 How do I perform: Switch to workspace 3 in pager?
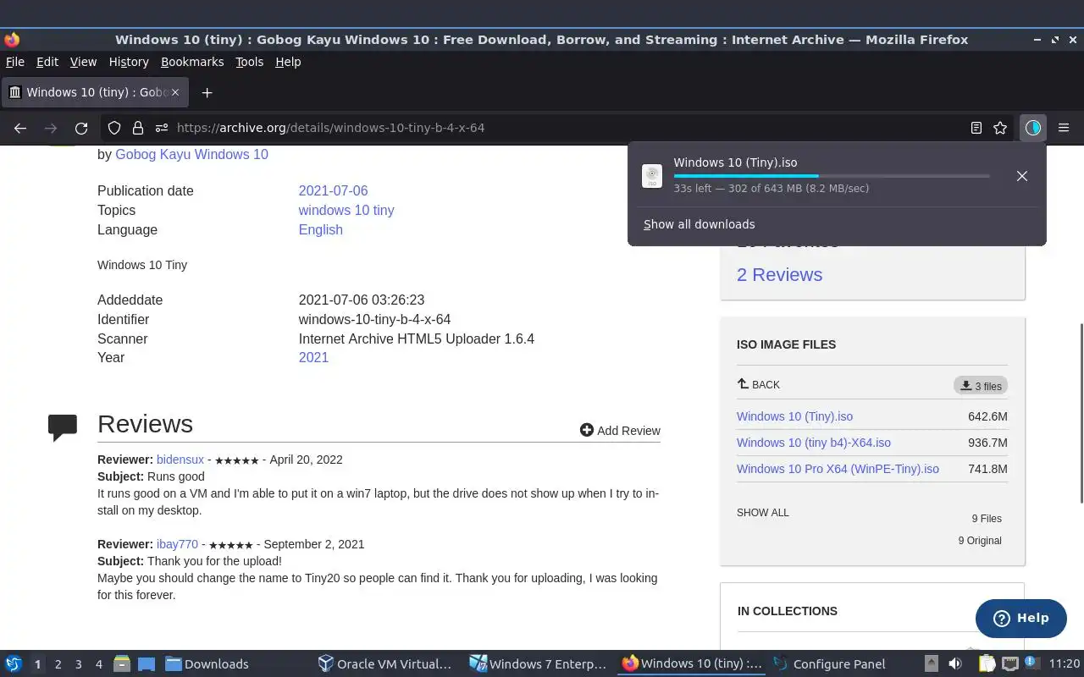pyautogui.click(x=78, y=664)
